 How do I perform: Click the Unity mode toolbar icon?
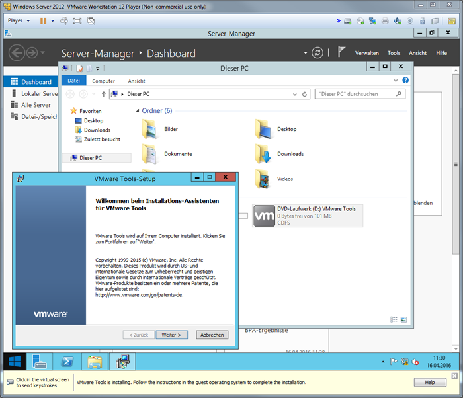tap(91, 20)
